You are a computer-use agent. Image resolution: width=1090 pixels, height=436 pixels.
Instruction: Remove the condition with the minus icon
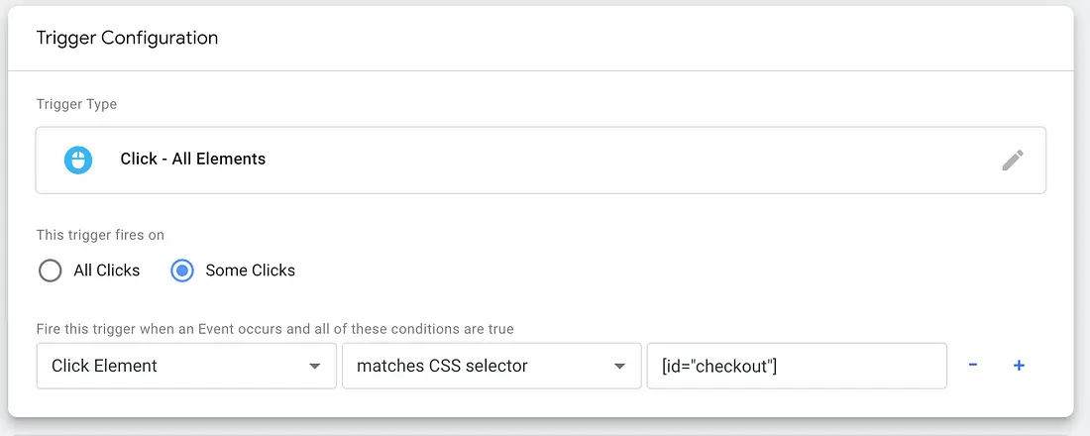click(x=973, y=365)
